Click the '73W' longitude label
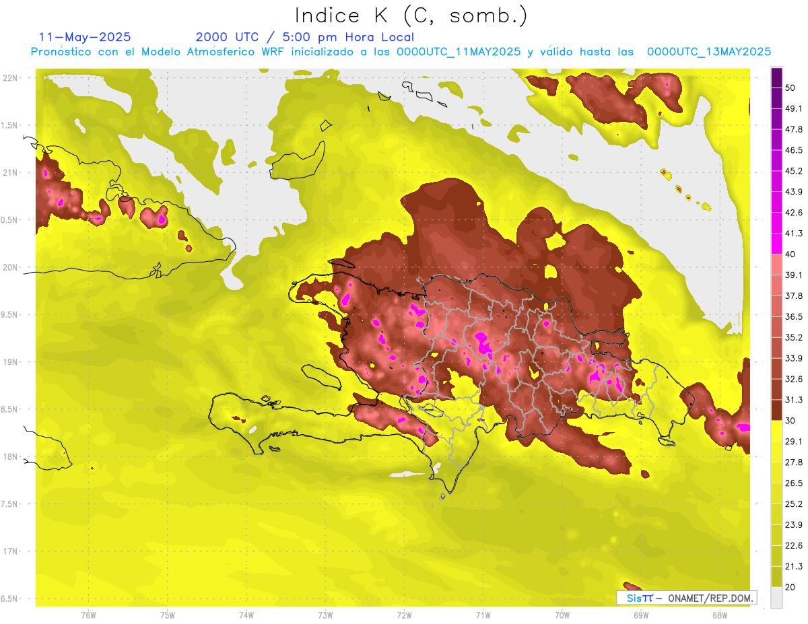808x624 pixels. [x=325, y=615]
